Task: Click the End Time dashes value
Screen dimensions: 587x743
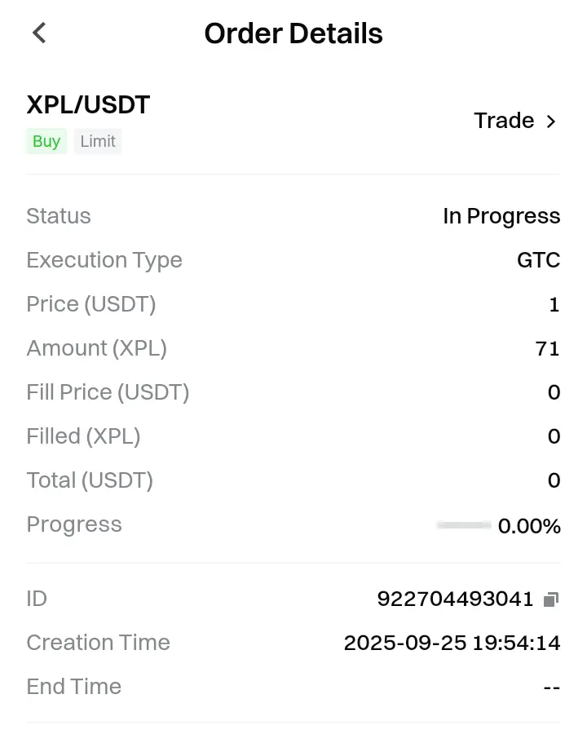Action: click(552, 687)
